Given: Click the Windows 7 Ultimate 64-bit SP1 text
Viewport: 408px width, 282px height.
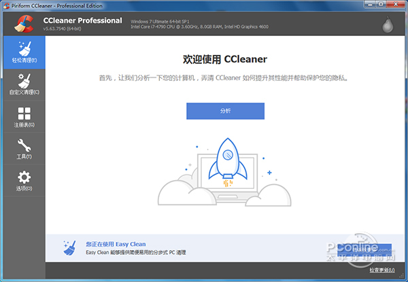Looking at the screenshot, I should 160,21.
